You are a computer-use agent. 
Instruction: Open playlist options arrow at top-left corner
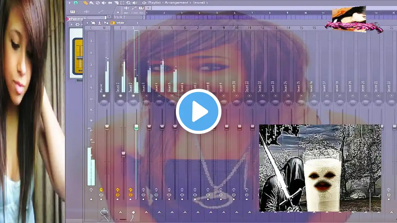pyautogui.click(x=69, y=3)
